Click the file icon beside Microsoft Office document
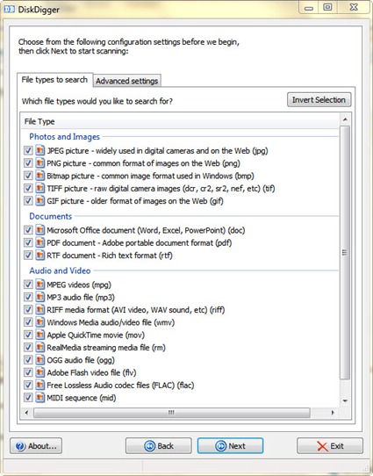Screen dimensions: 373x476 pos(39,230)
